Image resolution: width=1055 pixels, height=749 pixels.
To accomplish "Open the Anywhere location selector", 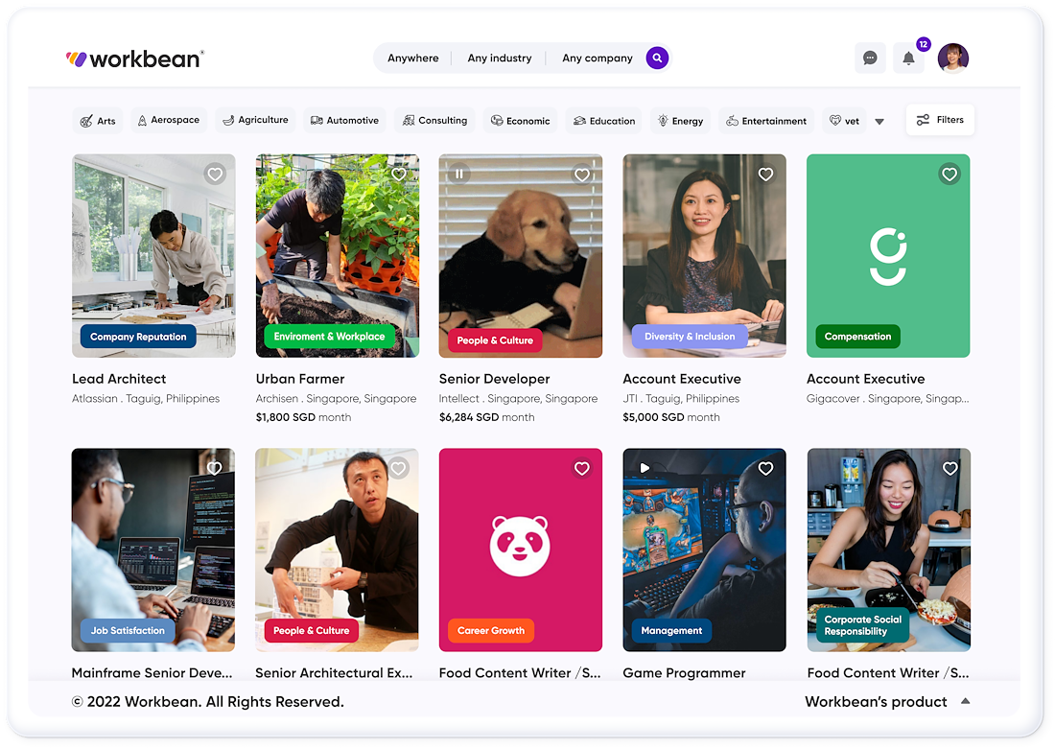I will (413, 58).
